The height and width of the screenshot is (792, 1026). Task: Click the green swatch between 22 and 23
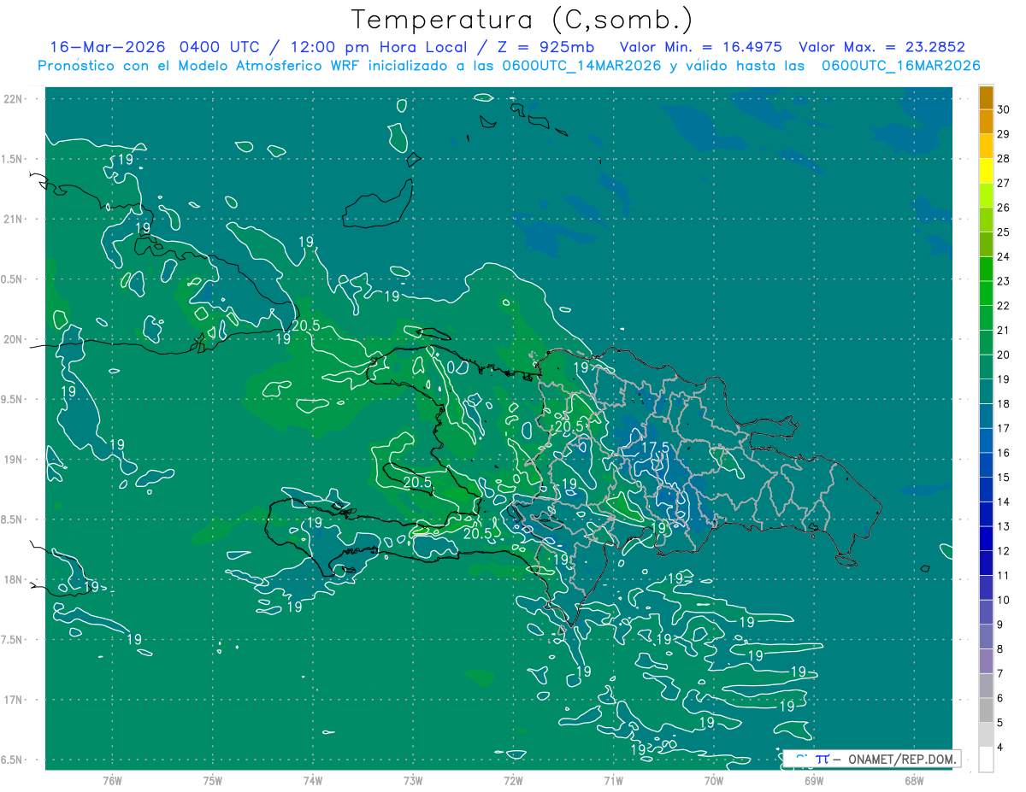pyautogui.click(x=986, y=294)
